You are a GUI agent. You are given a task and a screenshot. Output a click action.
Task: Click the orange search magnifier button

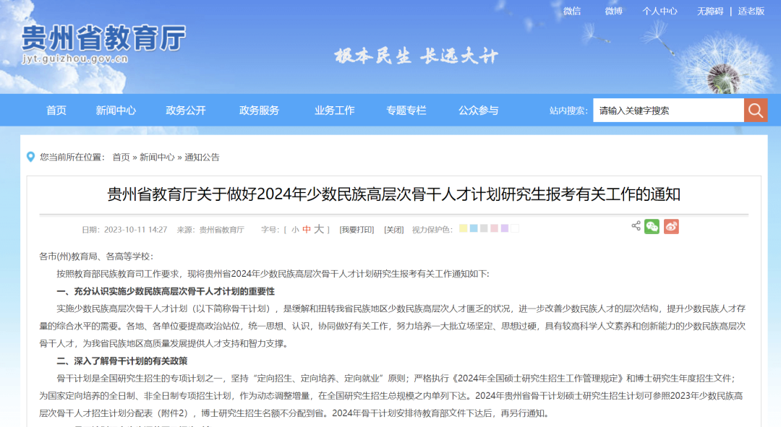[756, 111]
